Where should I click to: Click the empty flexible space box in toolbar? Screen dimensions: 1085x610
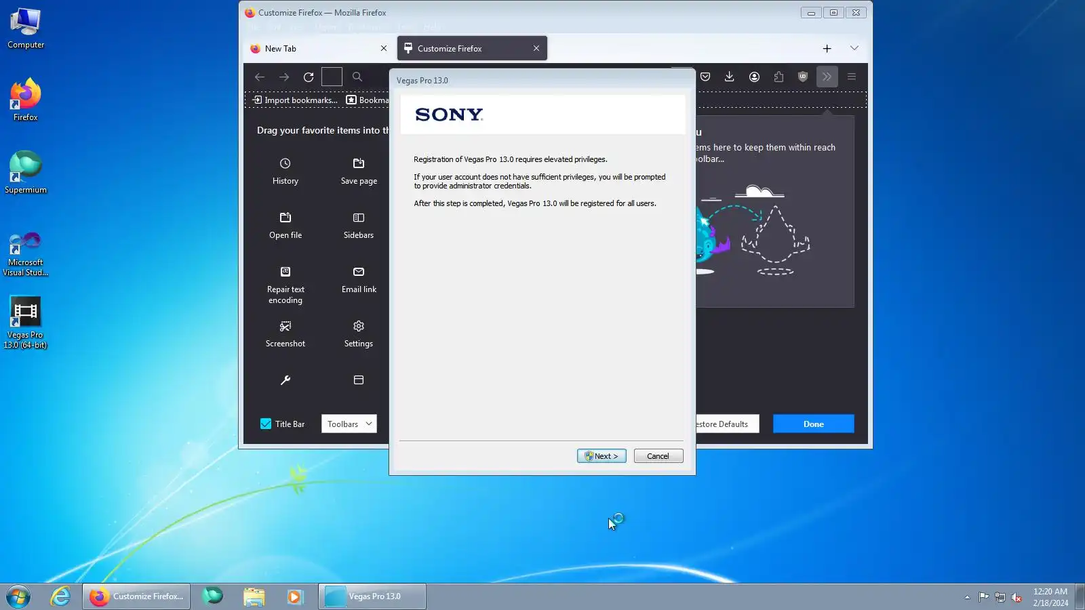pyautogui.click(x=332, y=77)
